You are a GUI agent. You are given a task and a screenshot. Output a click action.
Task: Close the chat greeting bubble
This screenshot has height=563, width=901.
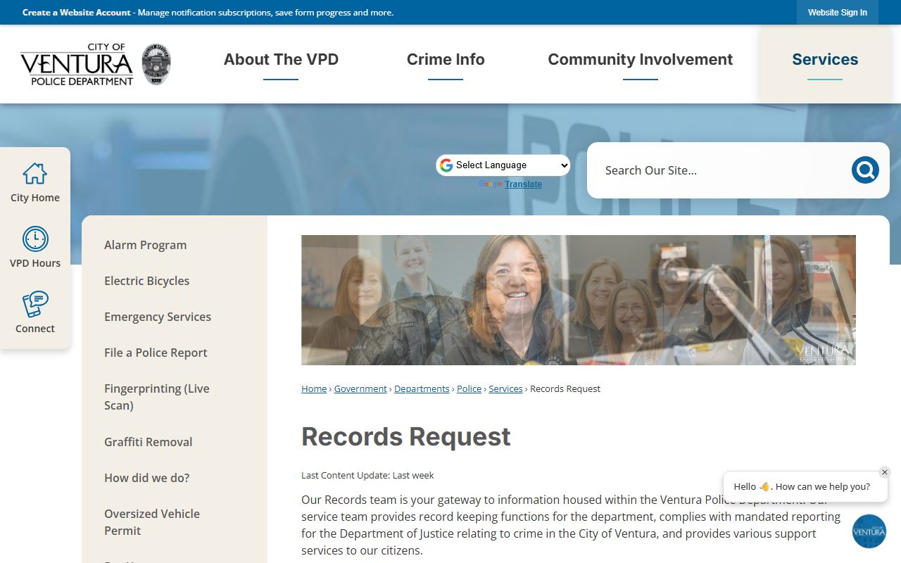pos(885,472)
